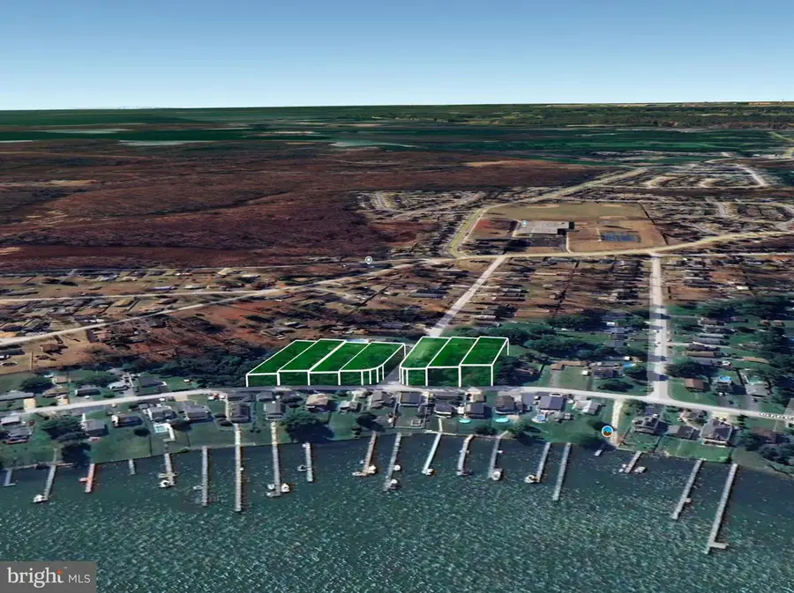Click the large gray-roofed building inland

[x=542, y=229]
